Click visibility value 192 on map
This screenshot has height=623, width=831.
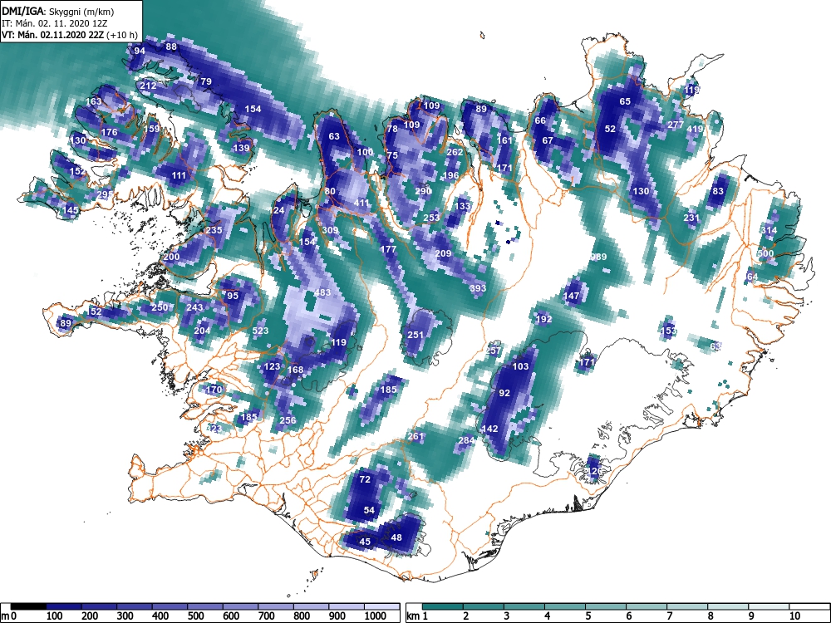pyautogui.click(x=543, y=320)
